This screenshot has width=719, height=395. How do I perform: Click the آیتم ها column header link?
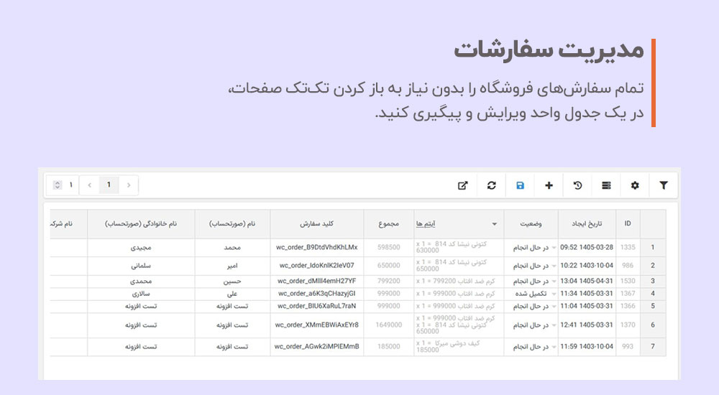pyautogui.click(x=426, y=223)
